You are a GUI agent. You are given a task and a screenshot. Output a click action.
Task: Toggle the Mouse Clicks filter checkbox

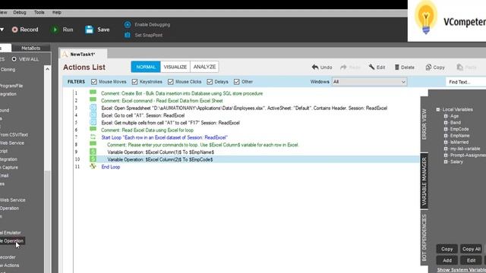coord(170,82)
